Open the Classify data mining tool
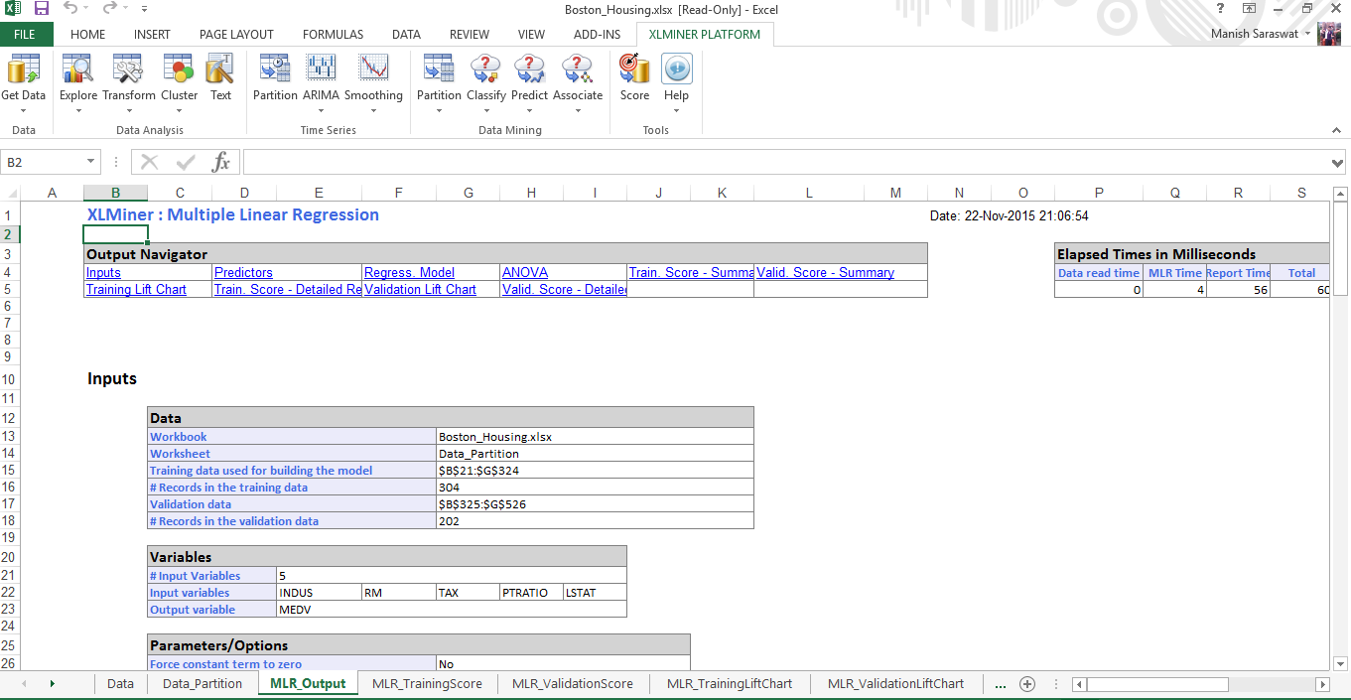This screenshot has width=1351, height=700. [486, 78]
